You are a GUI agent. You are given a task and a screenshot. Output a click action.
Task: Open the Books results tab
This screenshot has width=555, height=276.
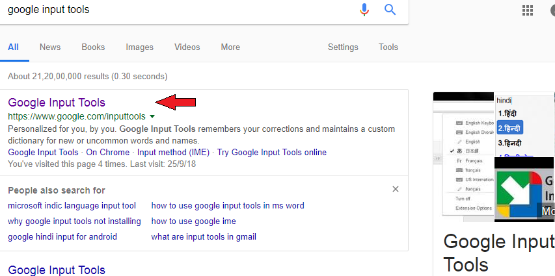point(93,47)
